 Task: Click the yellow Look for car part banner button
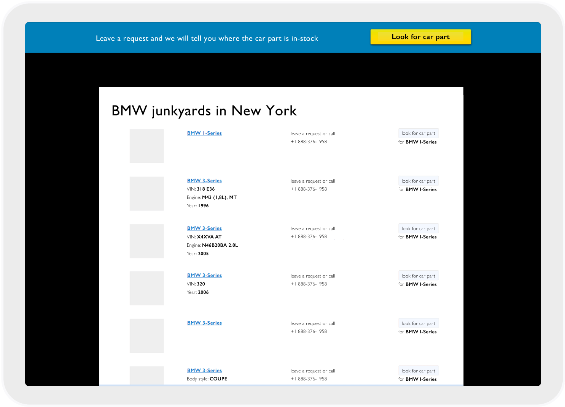point(420,37)
